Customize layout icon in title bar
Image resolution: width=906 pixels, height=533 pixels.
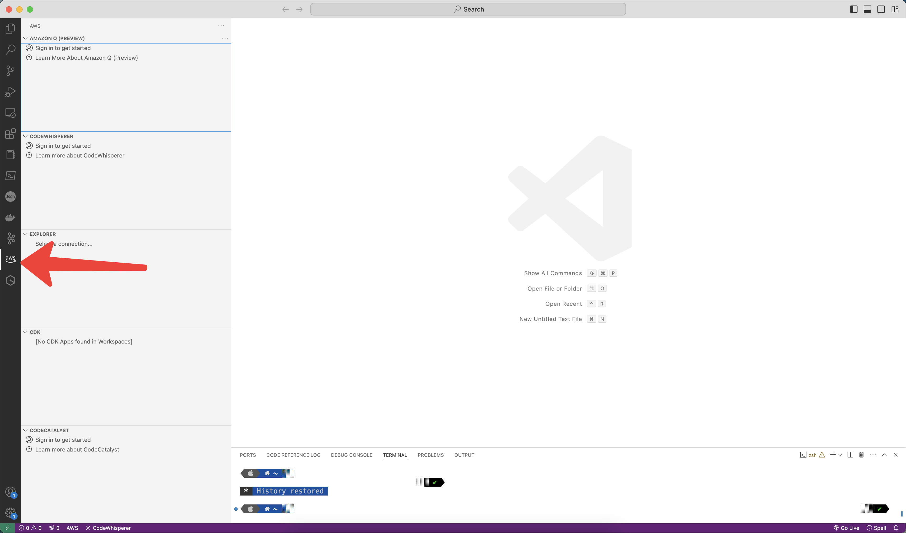pos(895,9)
